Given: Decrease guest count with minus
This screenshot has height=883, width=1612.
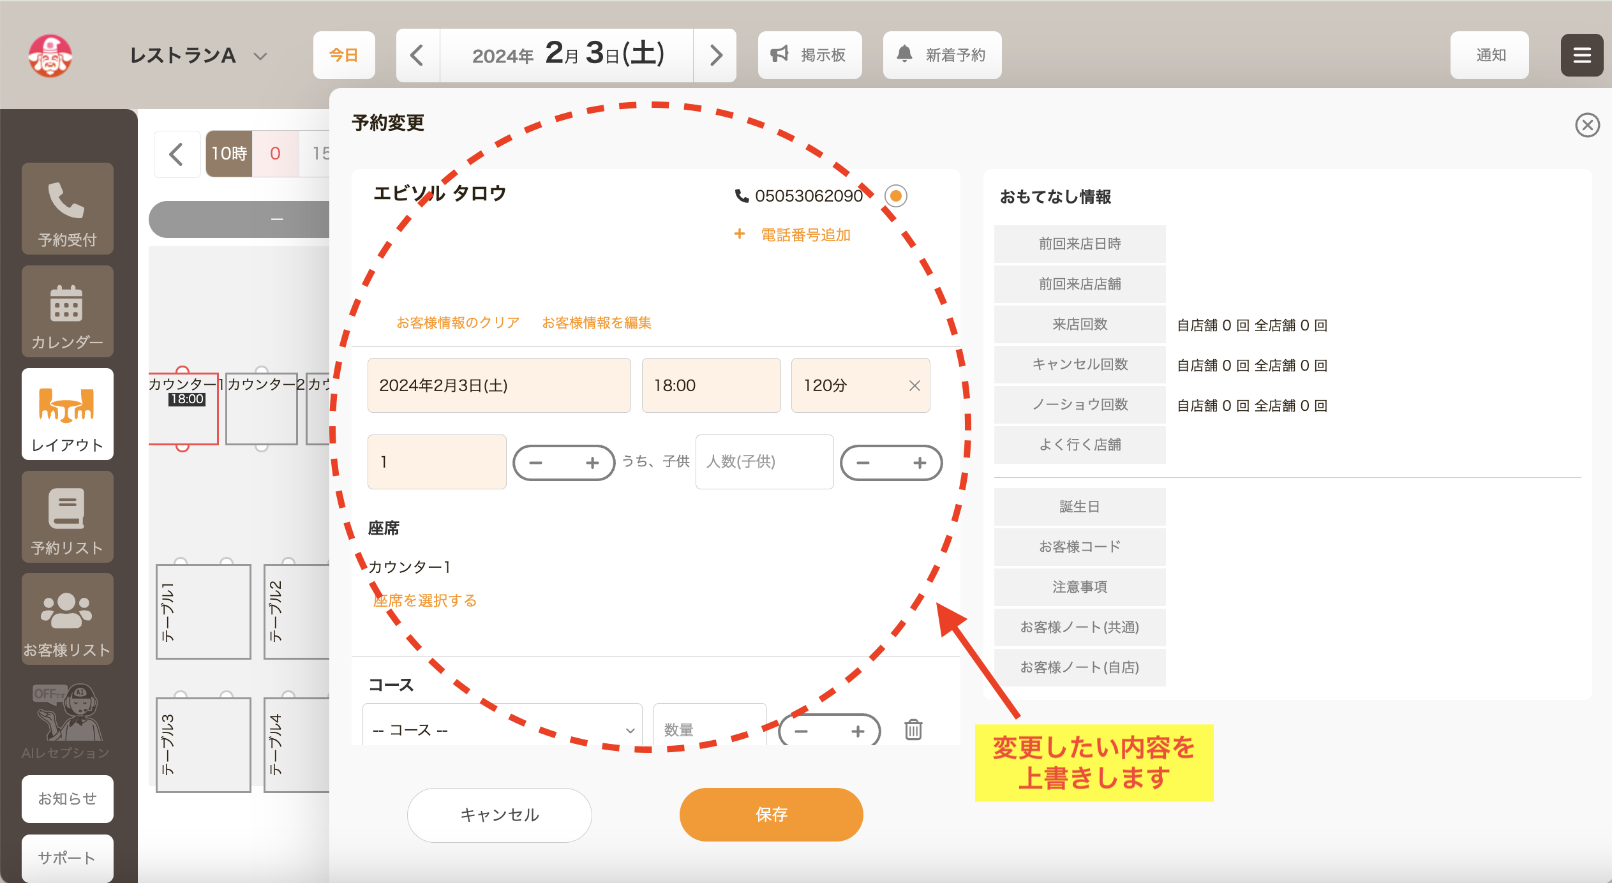Looking at the screenshot, I should pos(536,463).
